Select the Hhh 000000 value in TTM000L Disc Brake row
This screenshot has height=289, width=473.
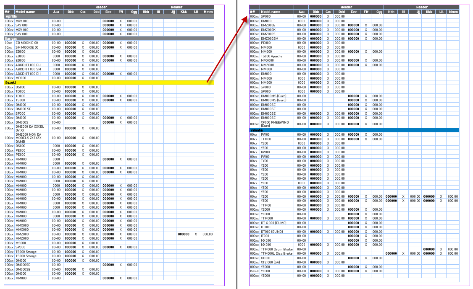click(x=391, y=253)
